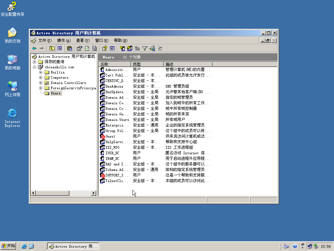Screen dimensions: 334x251
Task: Create a new user with toolbar icon
Action: (x=122, y=48)
